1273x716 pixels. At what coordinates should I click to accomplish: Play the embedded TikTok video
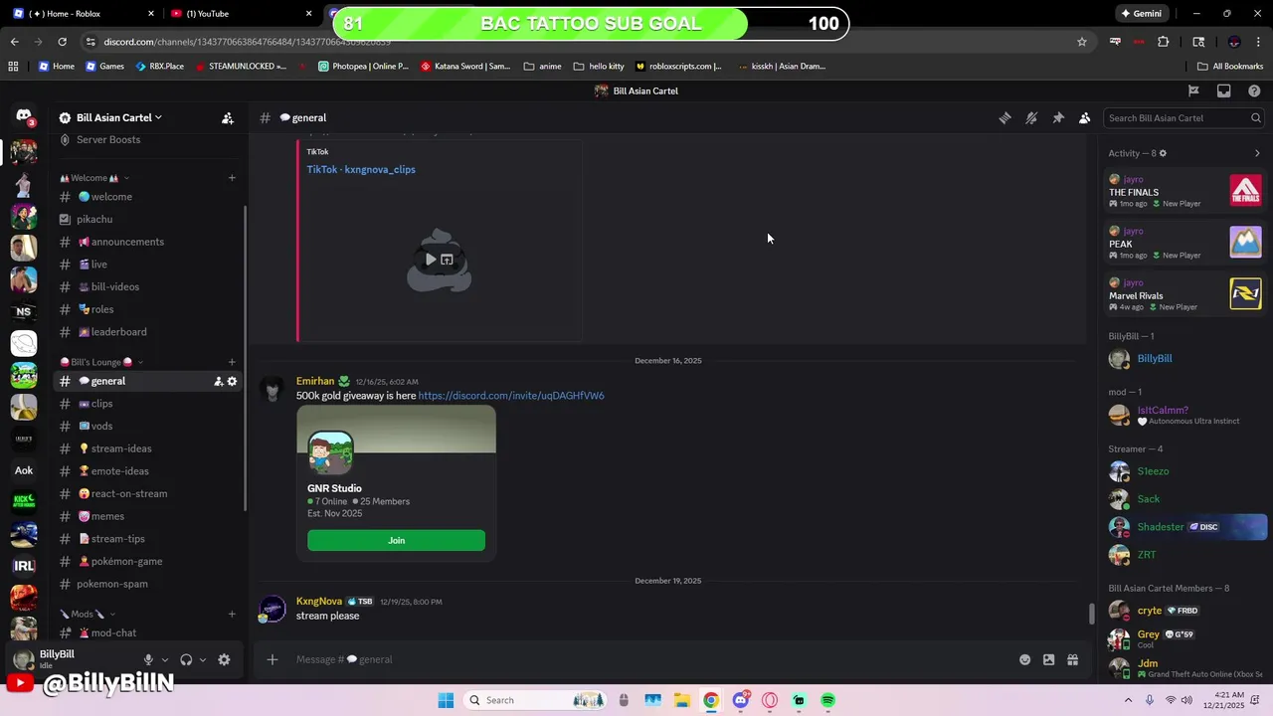click(x=431, y=260)
